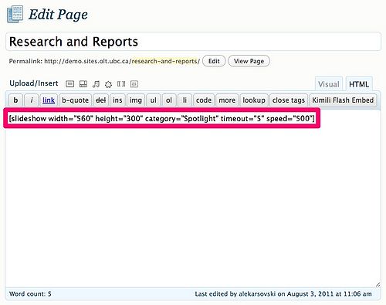Switch to the Visual editor tab
The width and height of the screenshot is (386, 305).
tap(329, 84)
